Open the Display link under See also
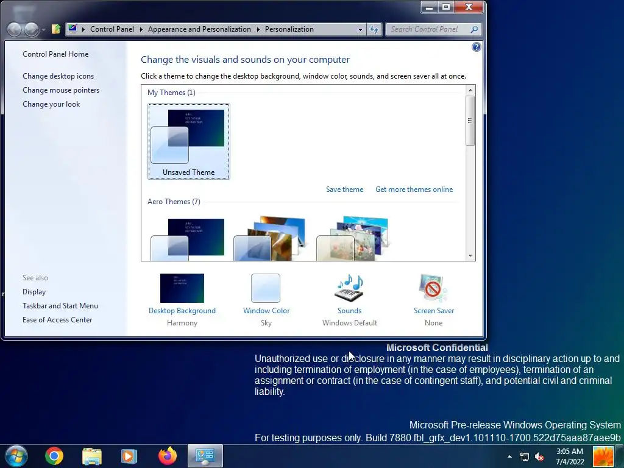 coord(34,292)
